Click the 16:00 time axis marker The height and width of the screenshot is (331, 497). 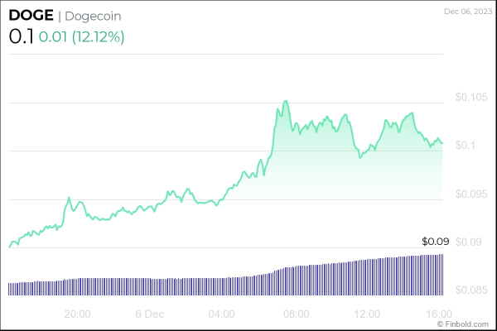439,314
